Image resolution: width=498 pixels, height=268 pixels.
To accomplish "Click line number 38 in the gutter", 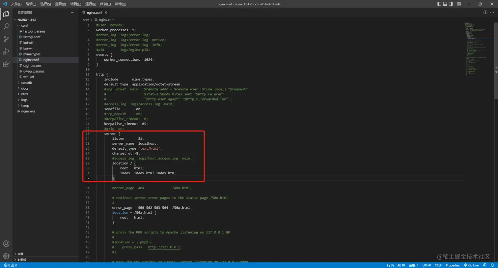I will [87, 208].
